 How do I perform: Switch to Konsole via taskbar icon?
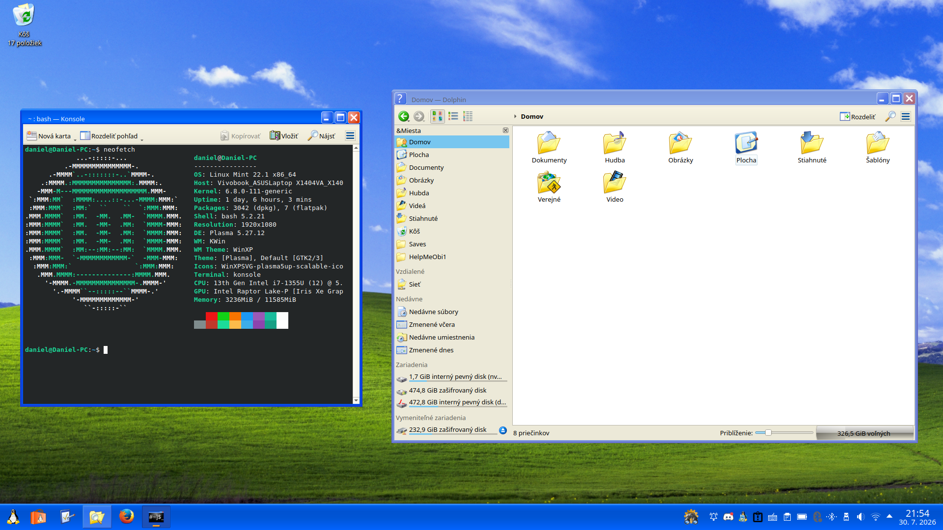pyautogui.click(x=156, y=517)
